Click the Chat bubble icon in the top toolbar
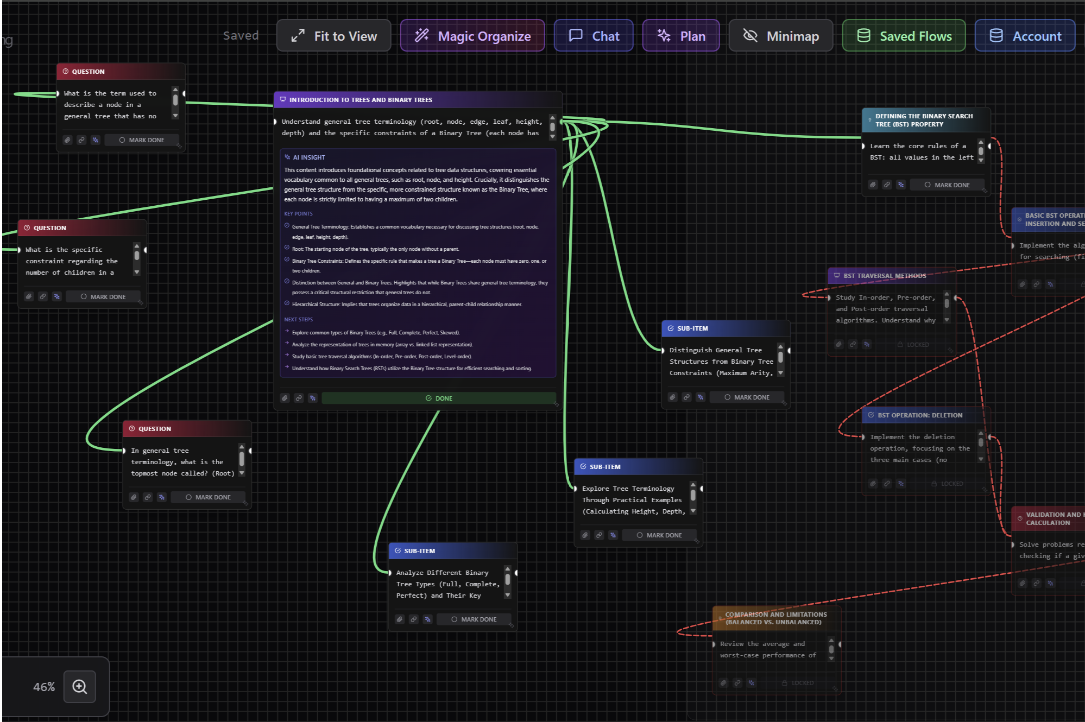 point(574,36)
